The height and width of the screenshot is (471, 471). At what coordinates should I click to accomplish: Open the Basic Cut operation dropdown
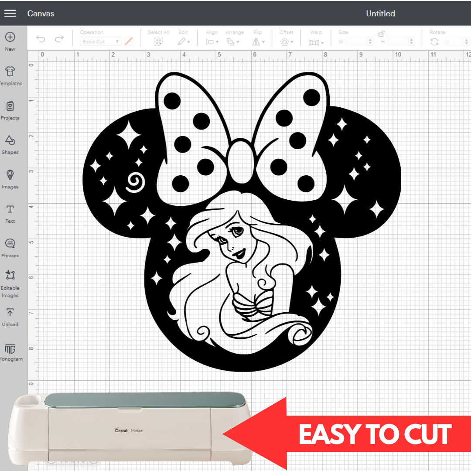tap(100, 41)
